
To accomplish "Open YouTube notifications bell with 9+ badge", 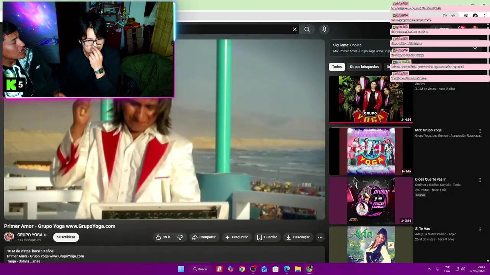I will coord(461,29).
